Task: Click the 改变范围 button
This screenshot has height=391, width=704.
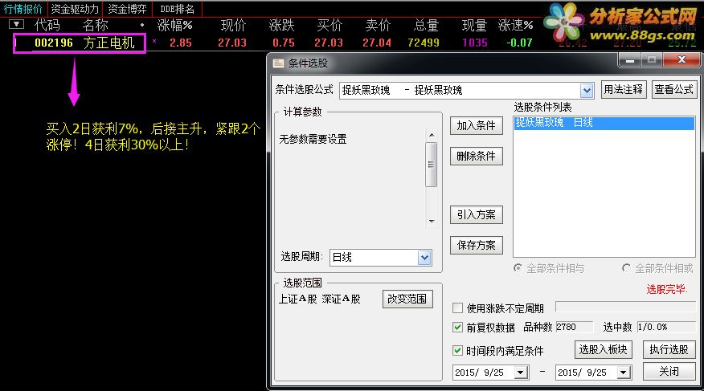Action: click(407, 299)
